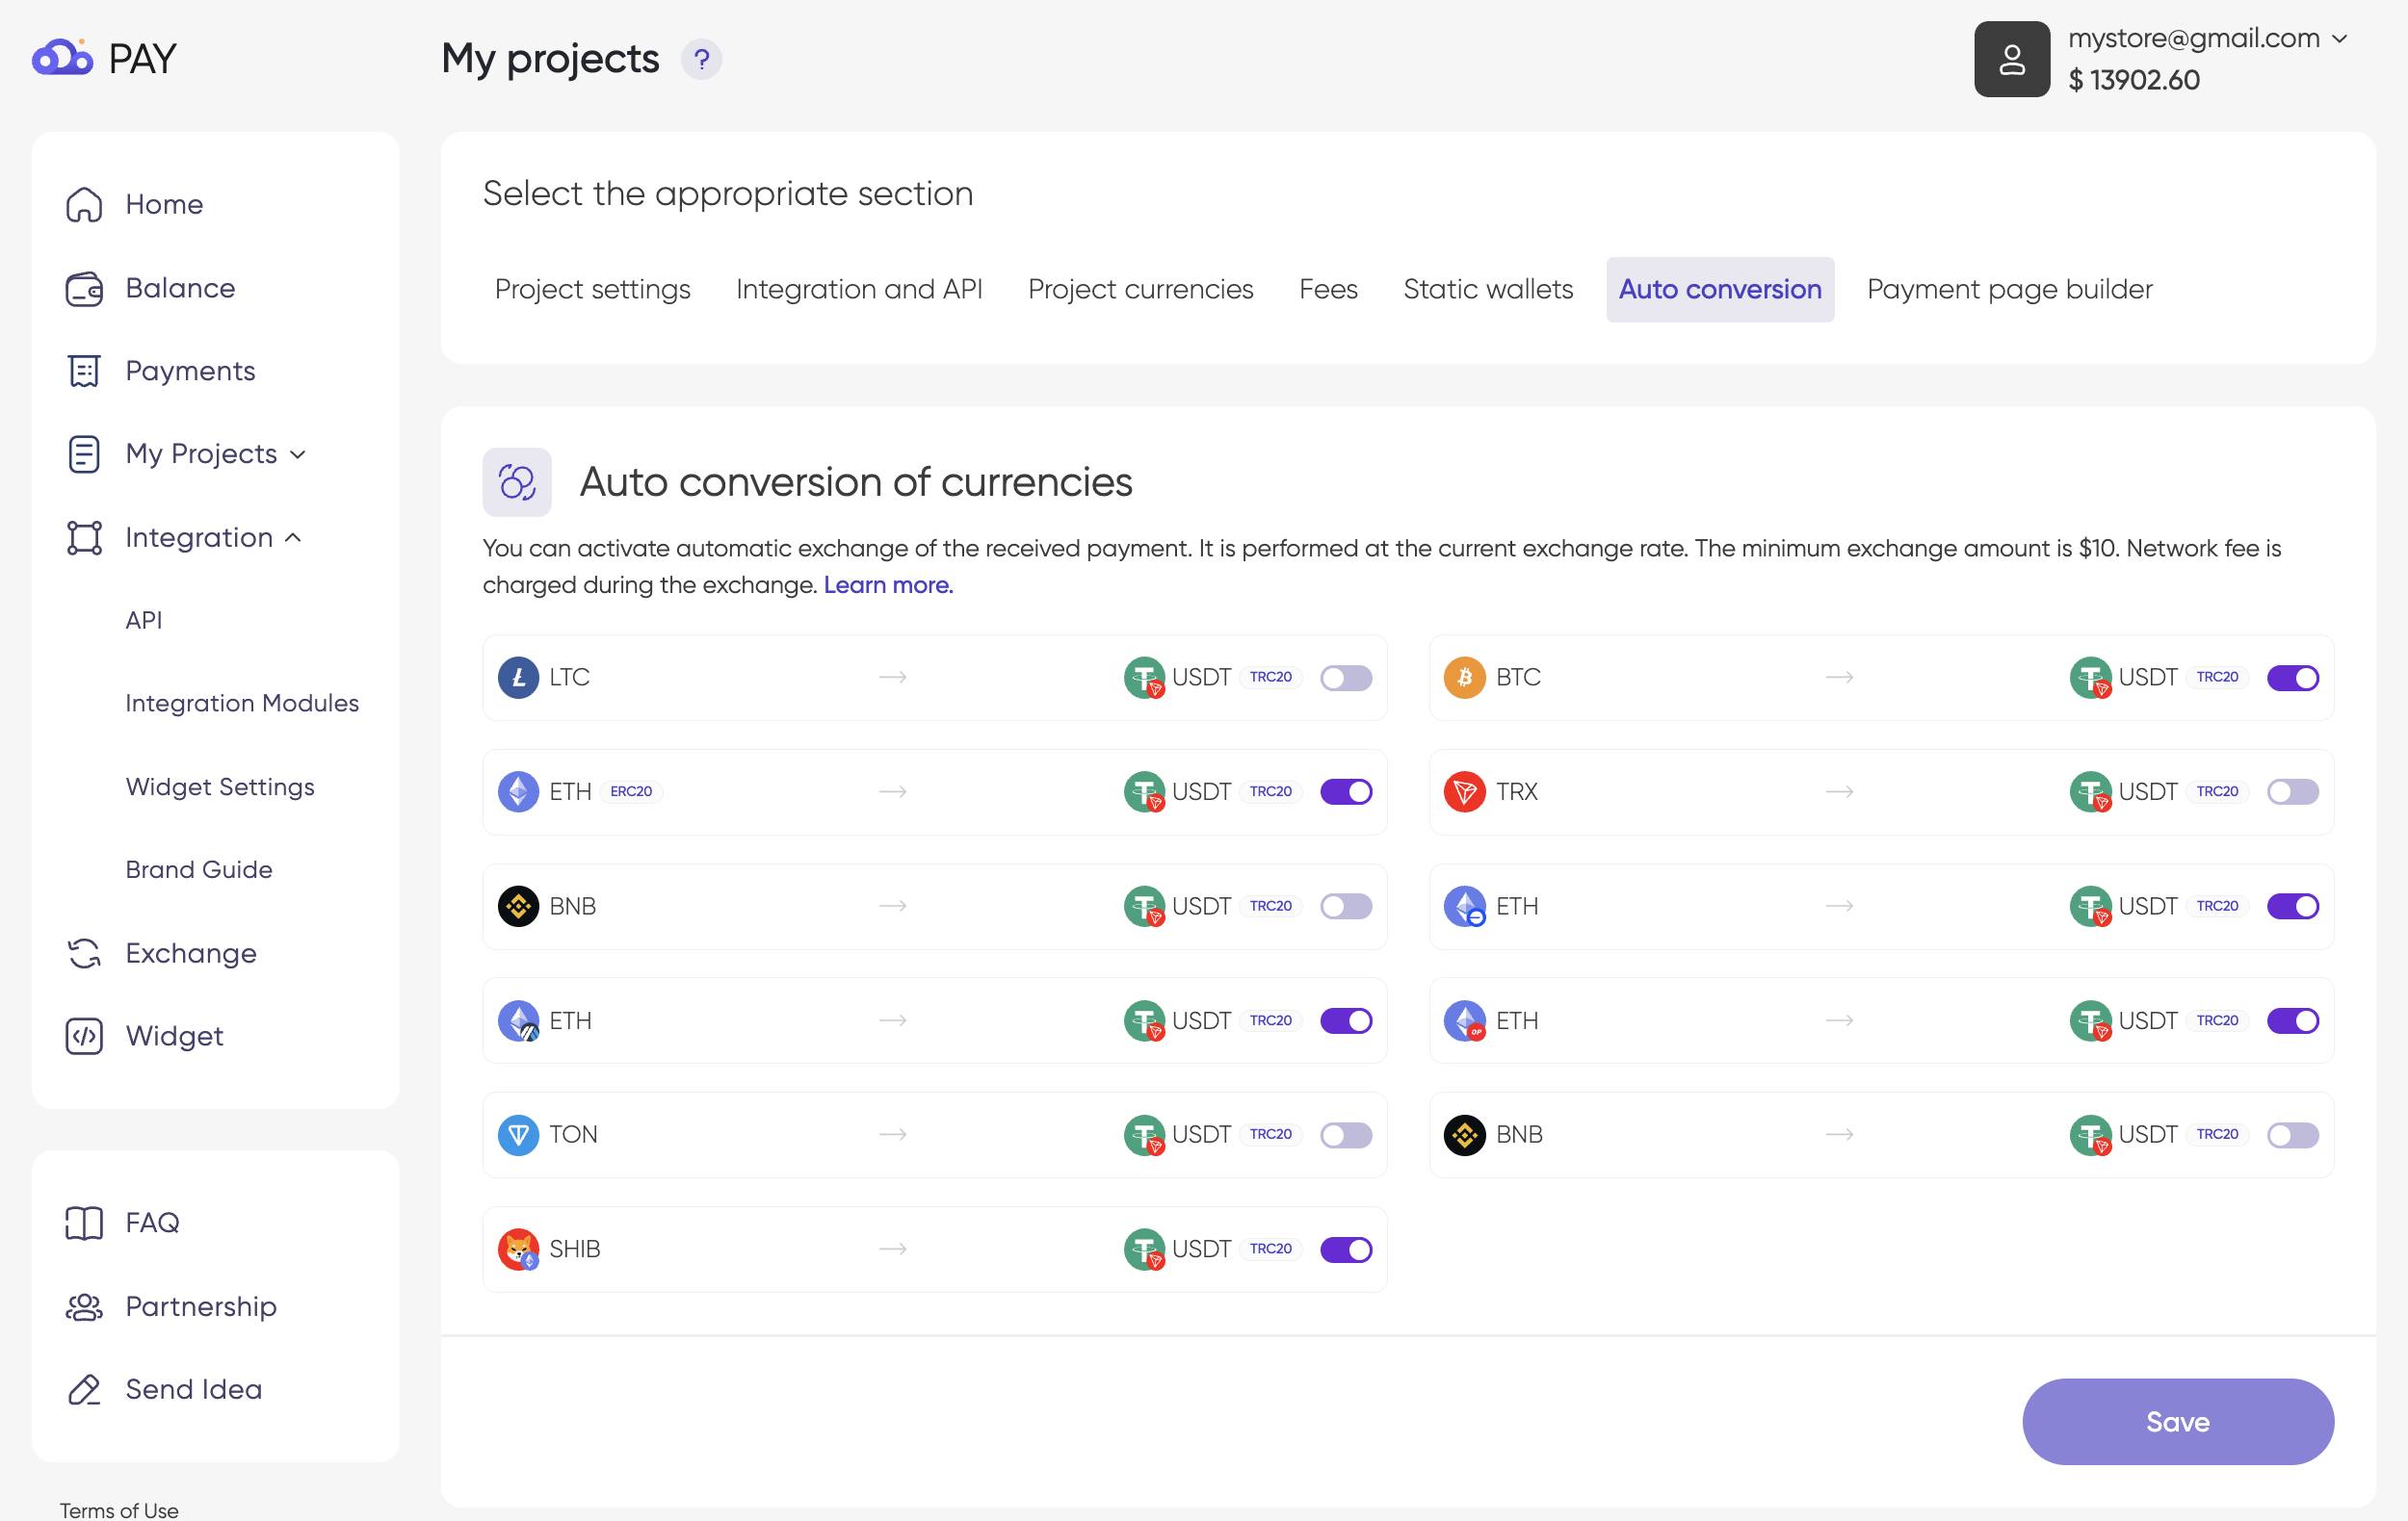The image size is (2408, 1521).
Task: Click the Exchange arrows icon
Action: click(84, 953)
